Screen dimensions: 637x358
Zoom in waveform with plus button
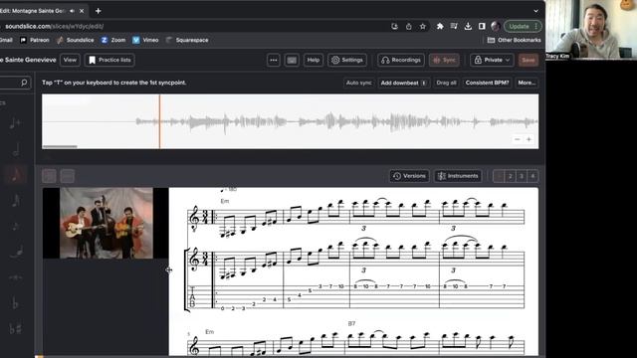tap(529, 139)
